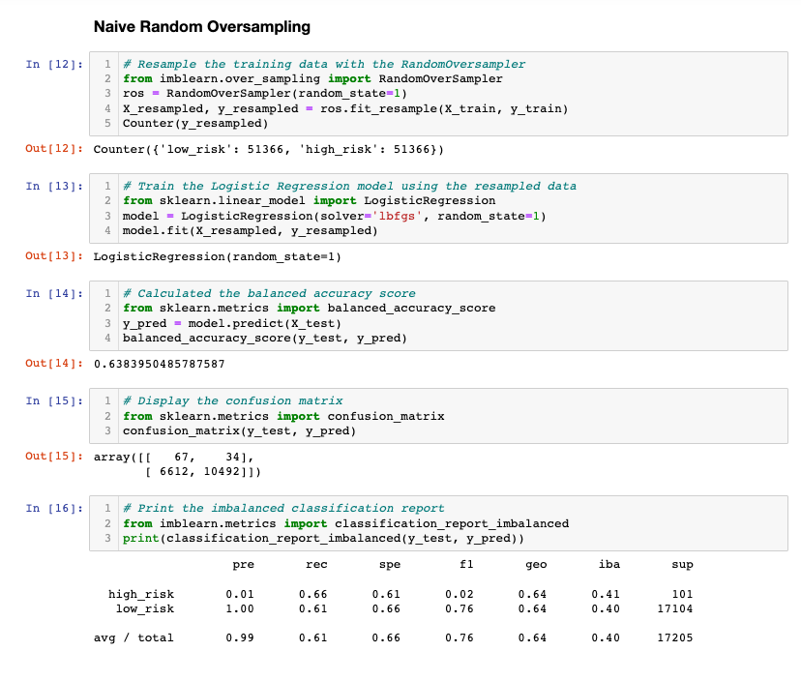Click the Naive Random Oversampling heading
This screenshot has height=681, width=801.
202,26
